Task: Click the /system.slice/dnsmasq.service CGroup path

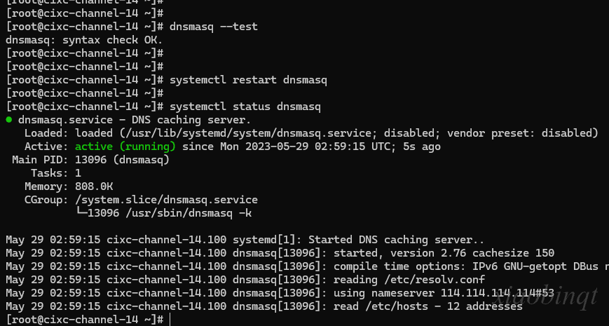Action: (x=166, y=200)
